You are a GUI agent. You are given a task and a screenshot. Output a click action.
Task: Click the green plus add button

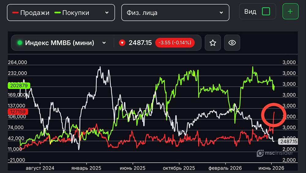click(290, 12)
